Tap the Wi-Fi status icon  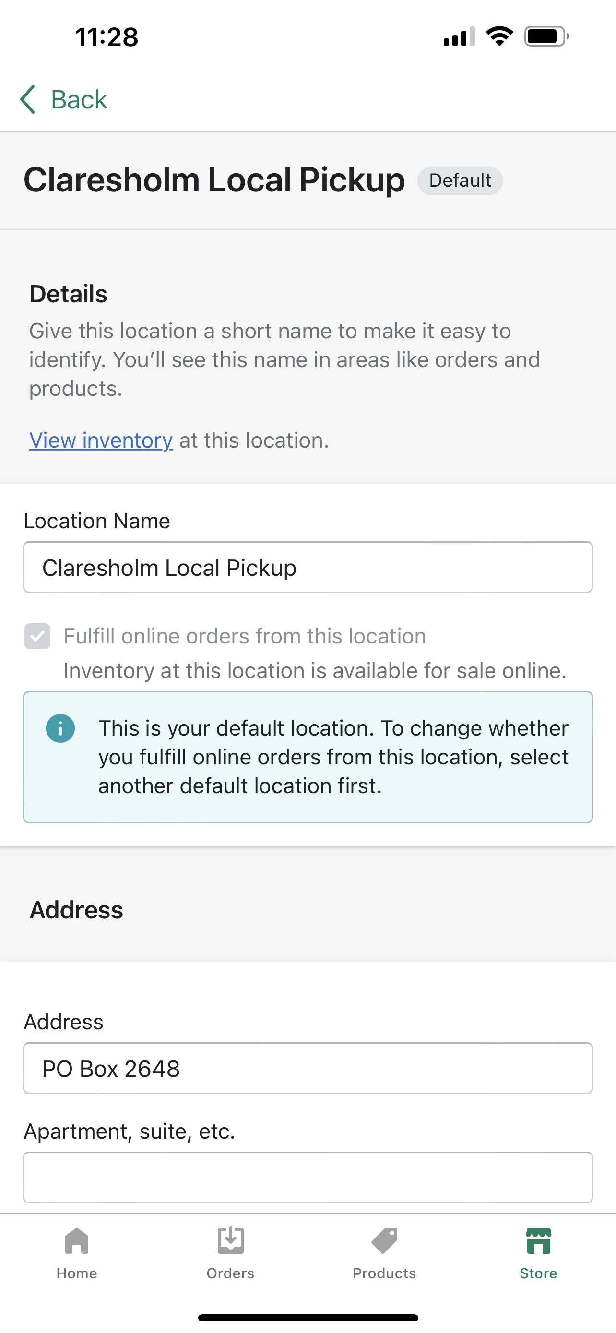[x=499, y=37]
